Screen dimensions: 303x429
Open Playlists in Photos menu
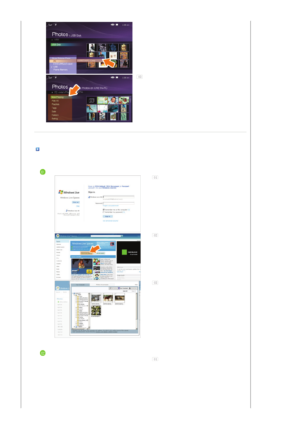pyautogui.click(x=56, y=104)
